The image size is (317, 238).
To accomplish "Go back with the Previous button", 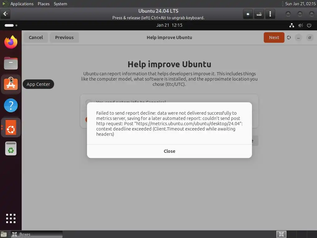I will (x=64, y=37).
